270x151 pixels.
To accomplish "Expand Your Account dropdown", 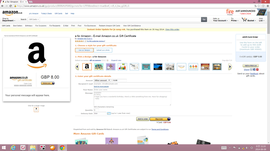I will pyautogui.click(x=220, y=19).
